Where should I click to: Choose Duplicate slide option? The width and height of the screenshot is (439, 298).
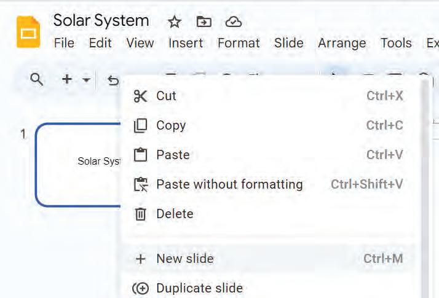pos(199,288)
